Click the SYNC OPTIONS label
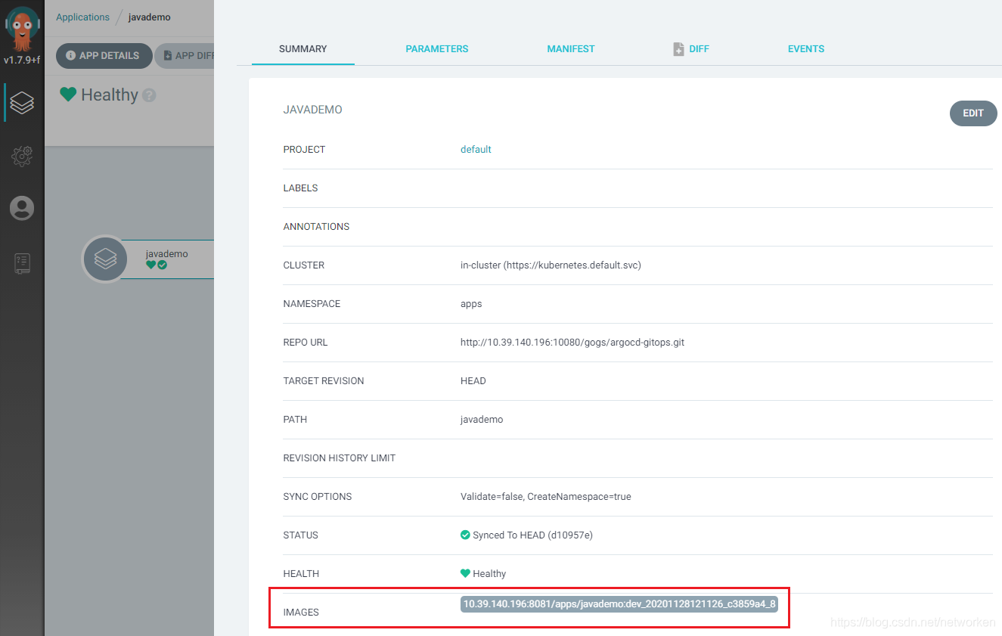Viewport: 1002px width, 636px height. pos(318,496)
